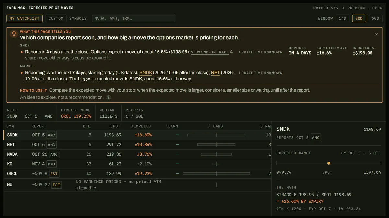Click the Next SNDK · OCT 5 · AMC stat
Image resolution: width=389 pixels, height=218 pixels.
[x=30, y=113]
